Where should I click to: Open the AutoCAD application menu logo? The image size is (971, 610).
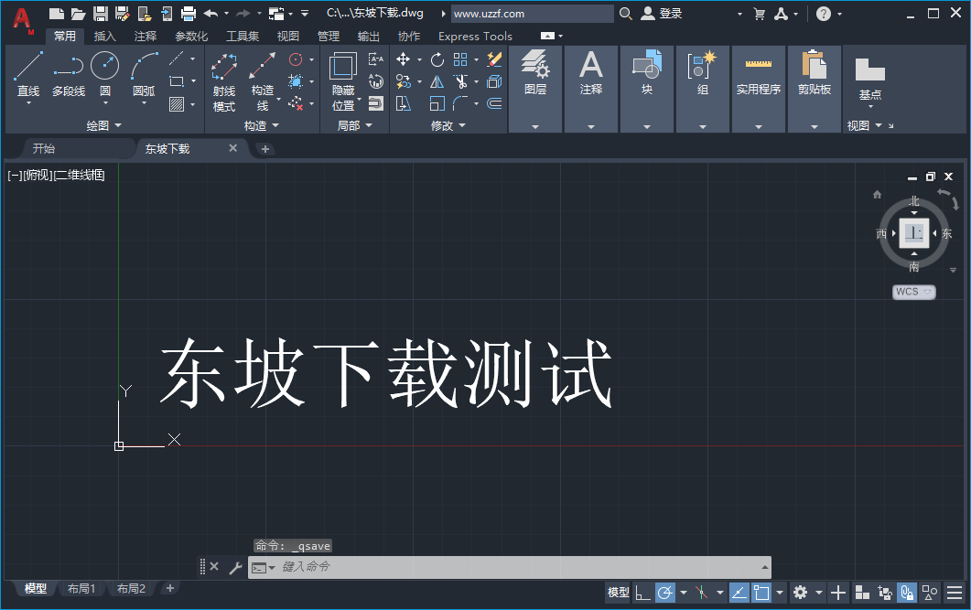point(22,19)
